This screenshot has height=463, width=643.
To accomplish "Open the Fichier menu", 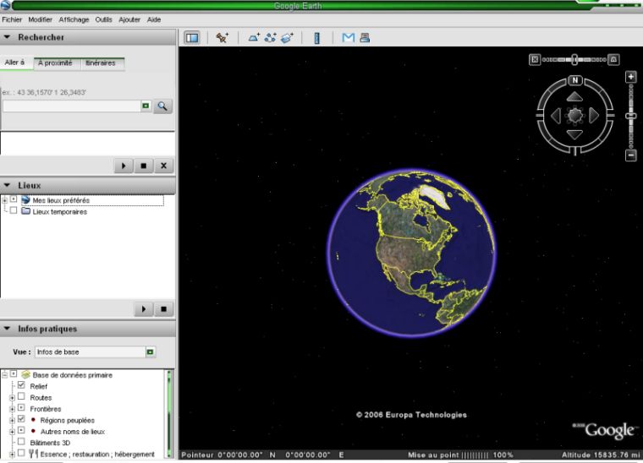I will point(12,19).
